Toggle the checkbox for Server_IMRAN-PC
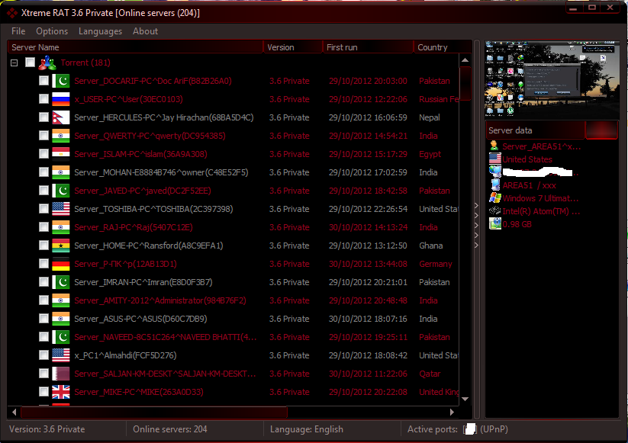 tap(43, 281)
